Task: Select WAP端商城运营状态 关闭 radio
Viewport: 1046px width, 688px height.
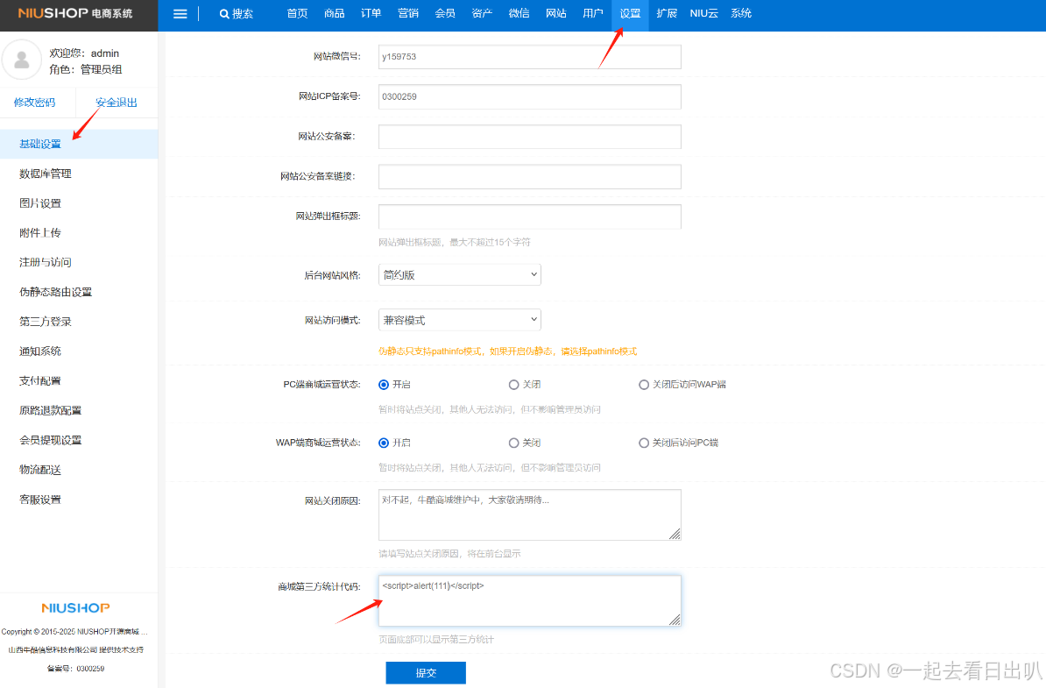Action: [513, 443]
